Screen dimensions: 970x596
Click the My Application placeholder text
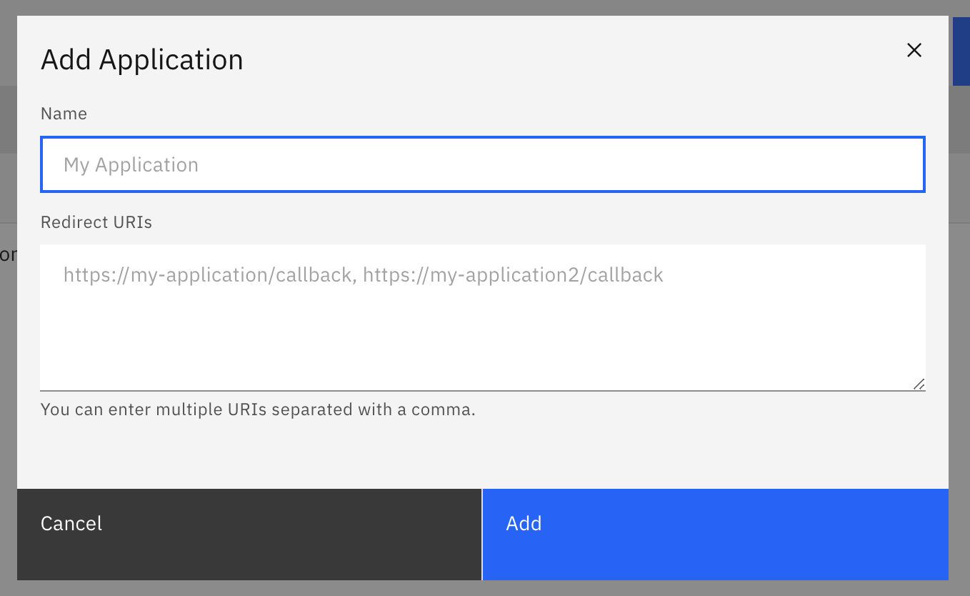click(x=131, y=164)
